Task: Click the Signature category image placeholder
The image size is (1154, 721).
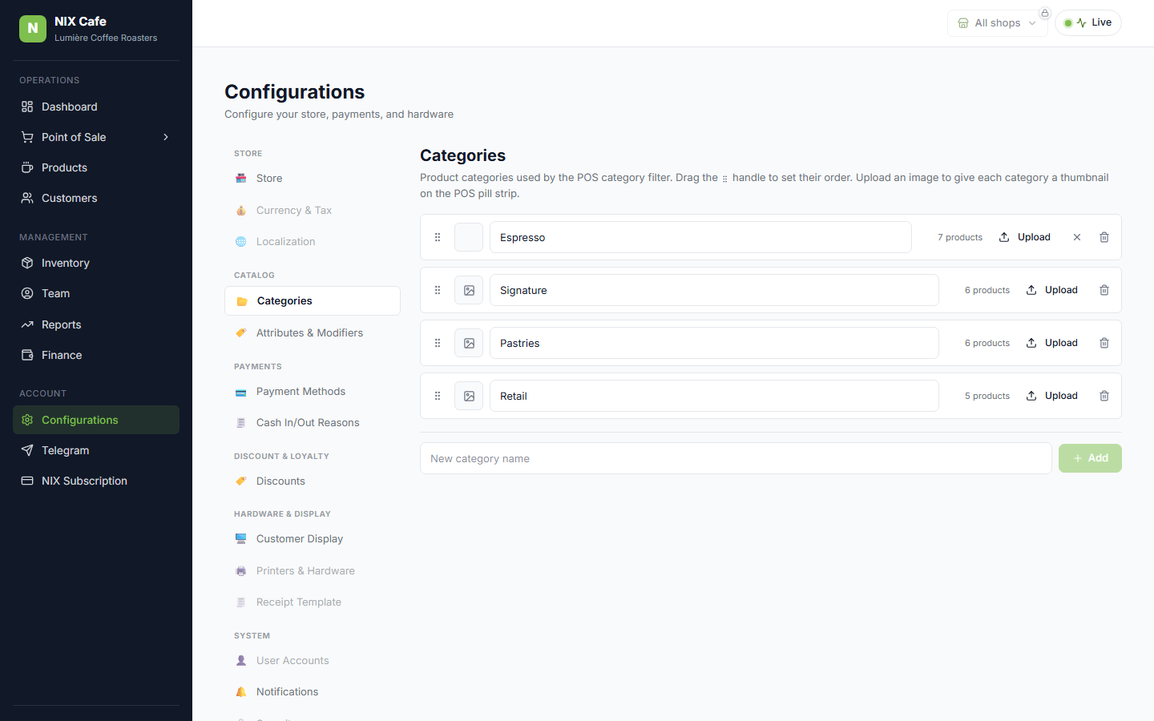Action: (469, 290)
